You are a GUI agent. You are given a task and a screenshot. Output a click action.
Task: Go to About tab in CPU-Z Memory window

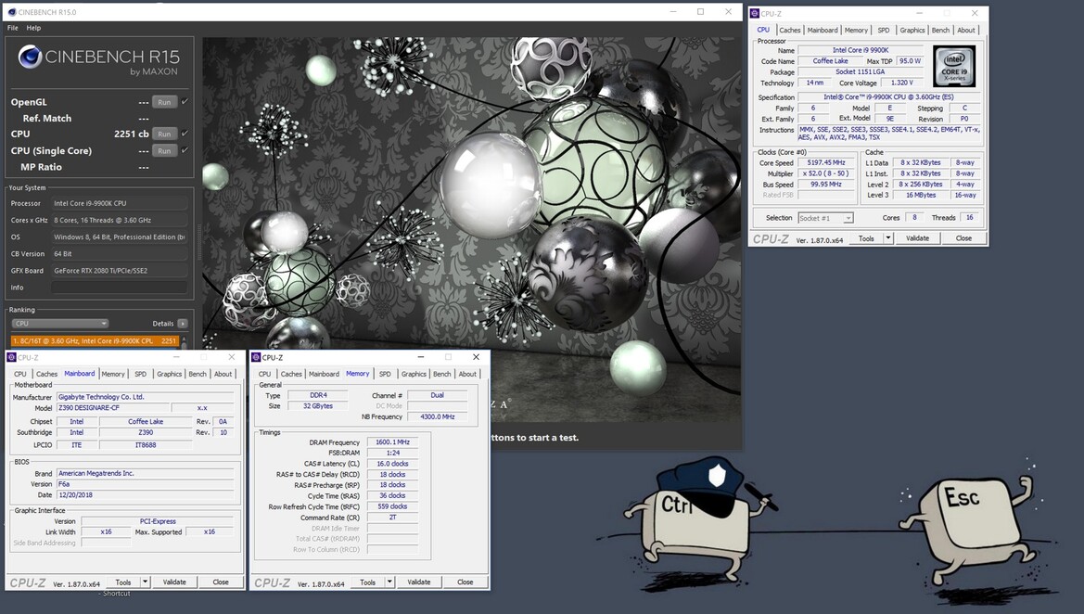click(467, 374)
